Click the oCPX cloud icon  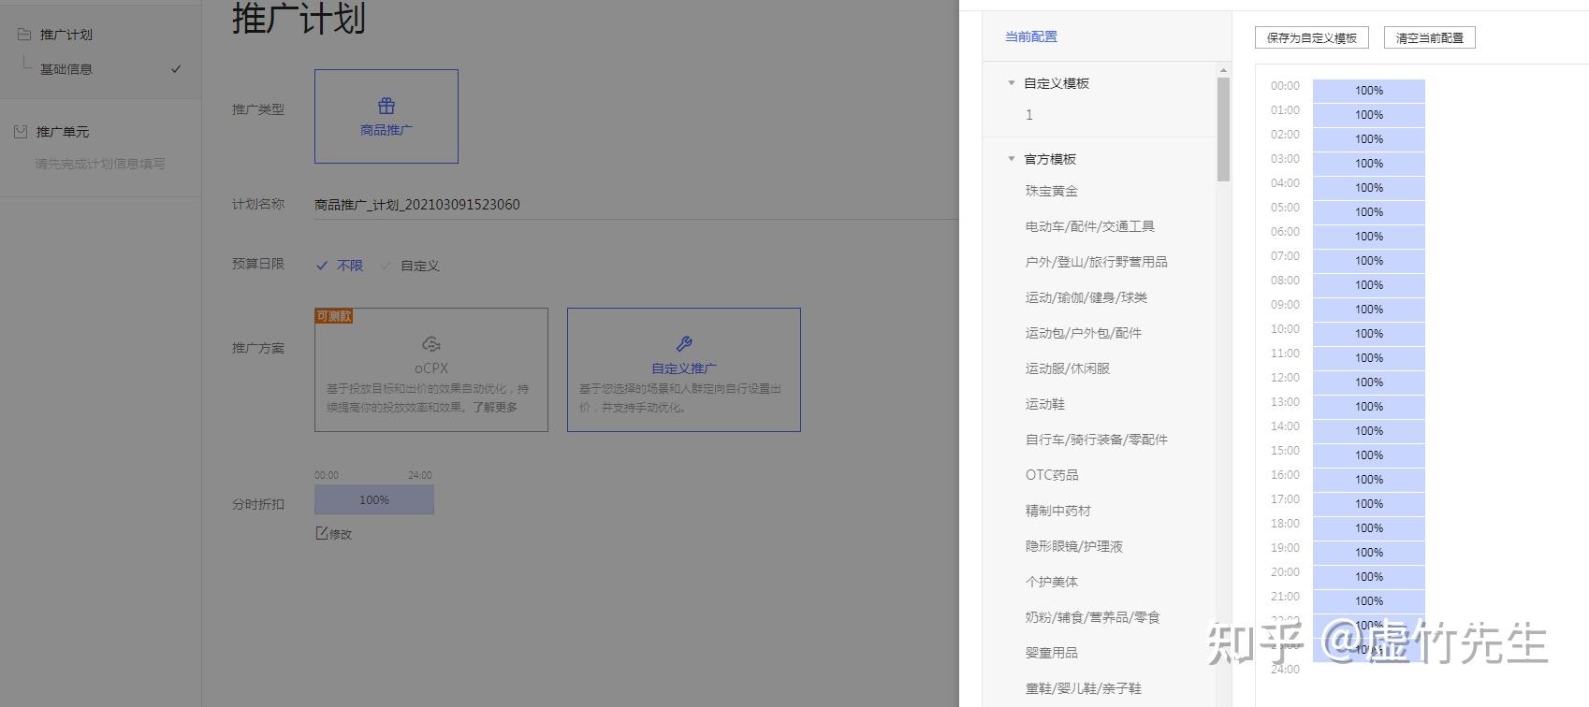pyautogui.click(x=431, y=344)
